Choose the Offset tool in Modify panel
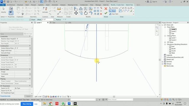The width and height of the screenshot is (189, 106). coord(81,9)
